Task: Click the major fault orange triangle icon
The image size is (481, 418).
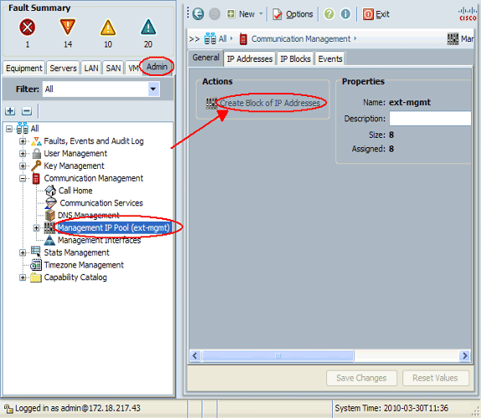Action: click(x=68, y=27)
